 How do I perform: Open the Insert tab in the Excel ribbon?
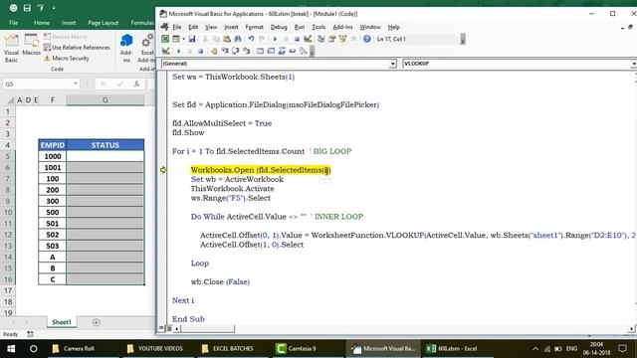(69, 23)
